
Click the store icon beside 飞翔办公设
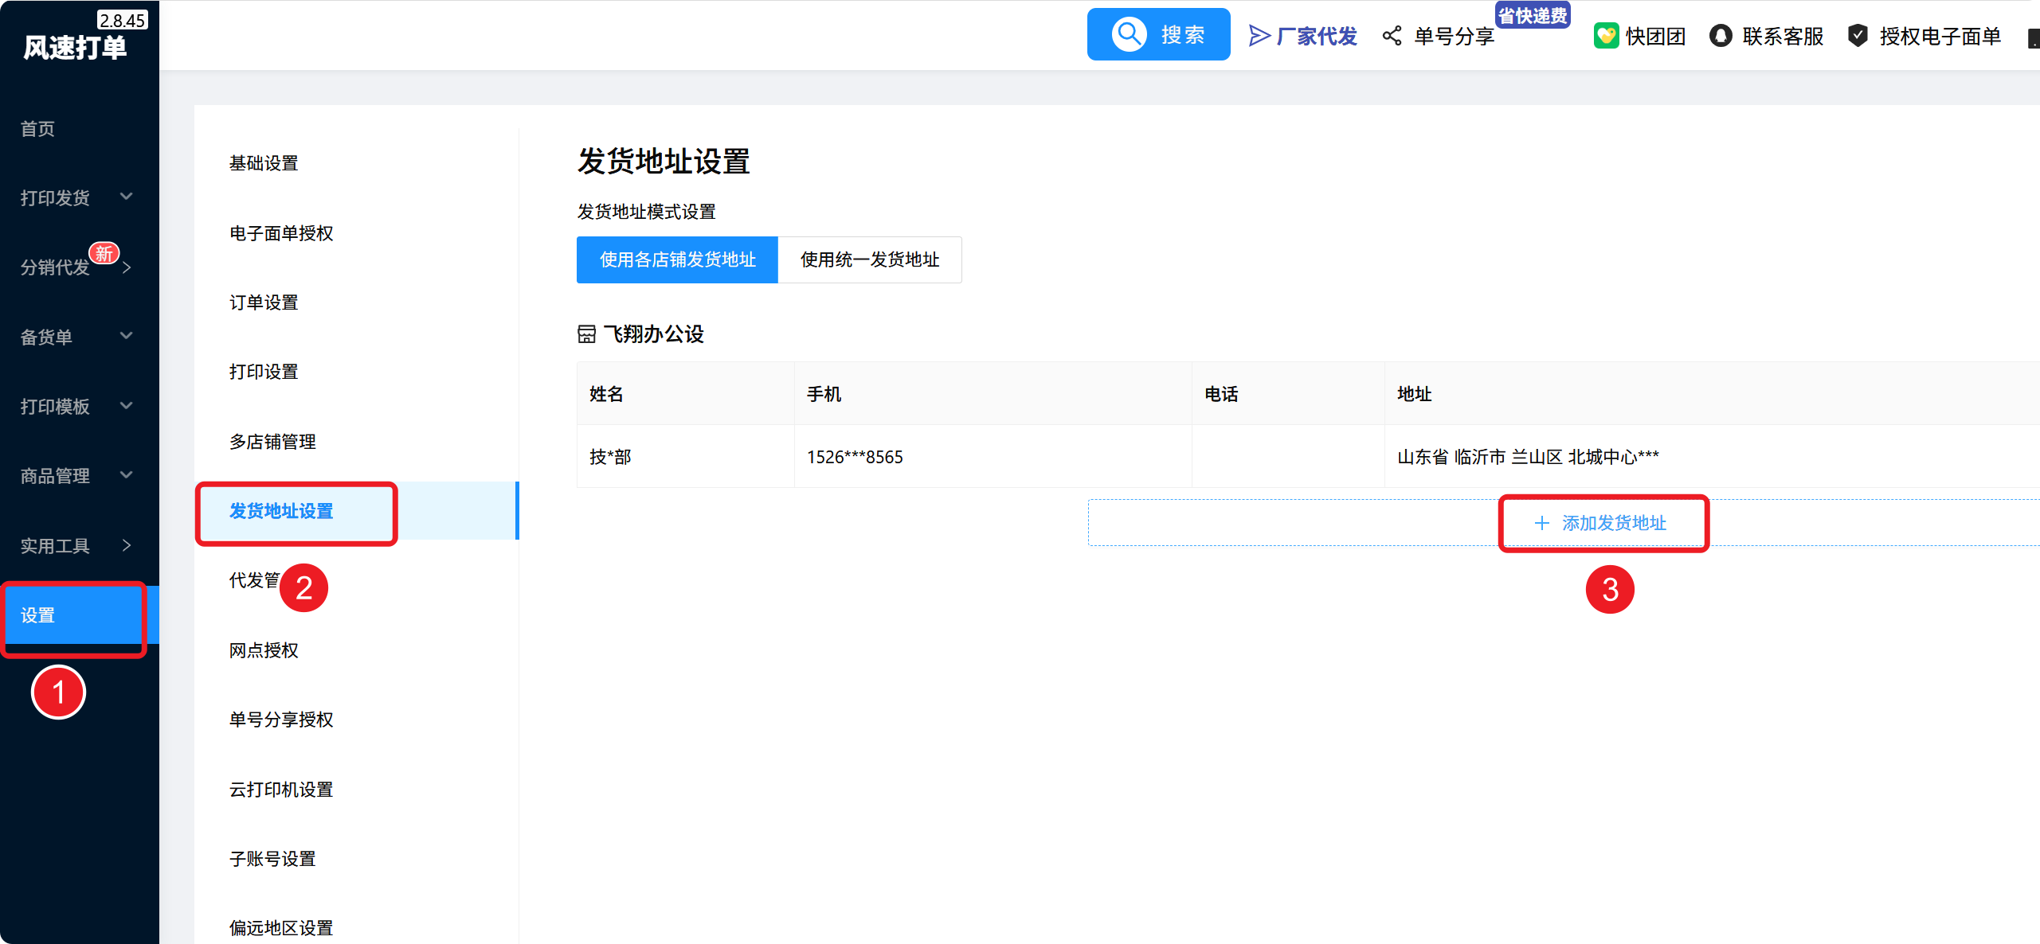tap(586, 334)
